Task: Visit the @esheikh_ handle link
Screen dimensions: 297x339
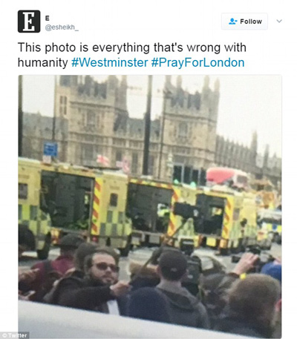Action: coord(62,27)
